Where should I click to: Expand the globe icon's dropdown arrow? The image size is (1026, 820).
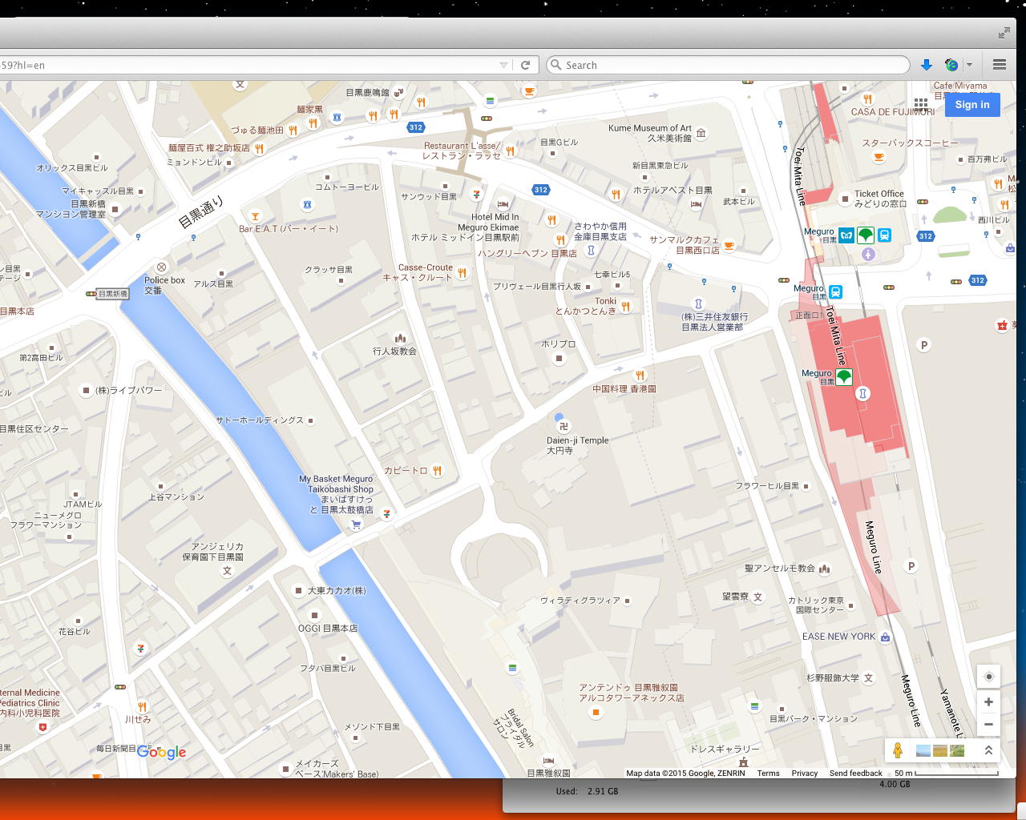tap(969, 65)
